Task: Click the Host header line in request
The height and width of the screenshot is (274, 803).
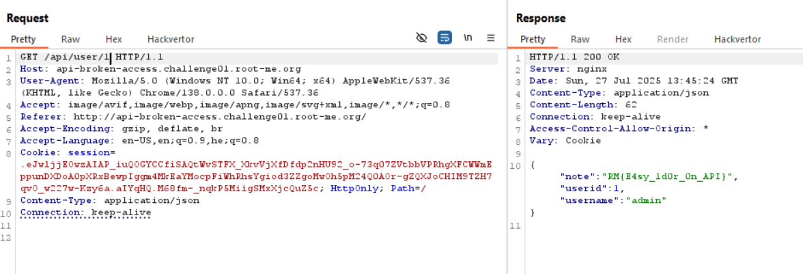Action: 160,68
